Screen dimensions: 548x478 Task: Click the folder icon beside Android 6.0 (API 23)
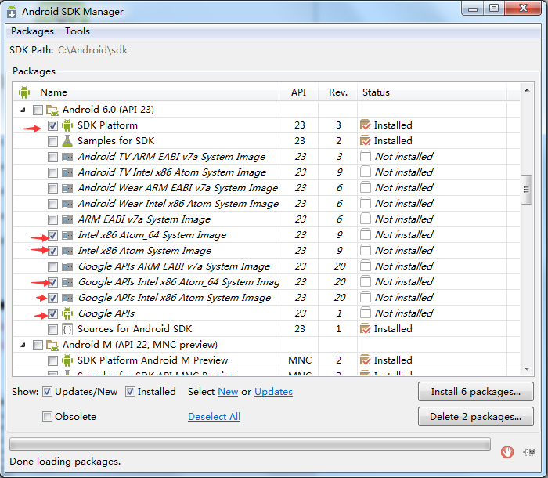(52, 110)
